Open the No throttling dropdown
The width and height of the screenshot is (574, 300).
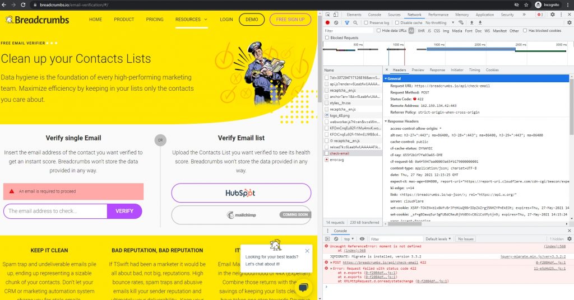439,22
